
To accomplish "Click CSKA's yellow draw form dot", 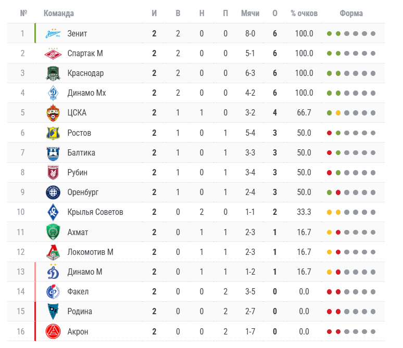I will pyautogui.click(x=338, y=113).
